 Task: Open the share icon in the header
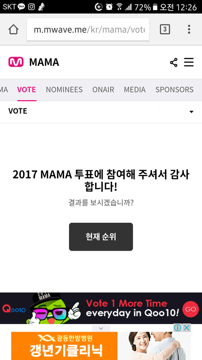coord(174,62)
